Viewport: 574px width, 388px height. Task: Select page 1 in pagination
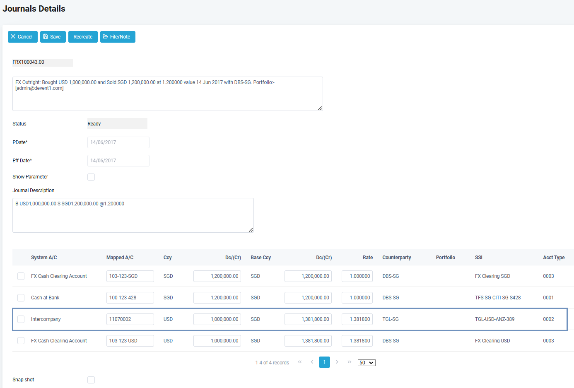pyautogui.click(x=324, y=362)
